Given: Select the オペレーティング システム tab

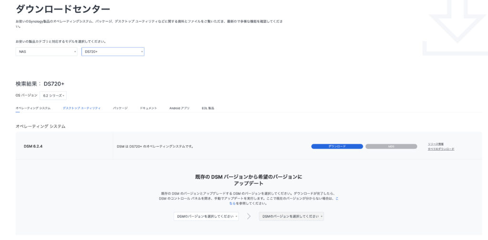Looking at the screenshot, I should click(x=33, y=108).
